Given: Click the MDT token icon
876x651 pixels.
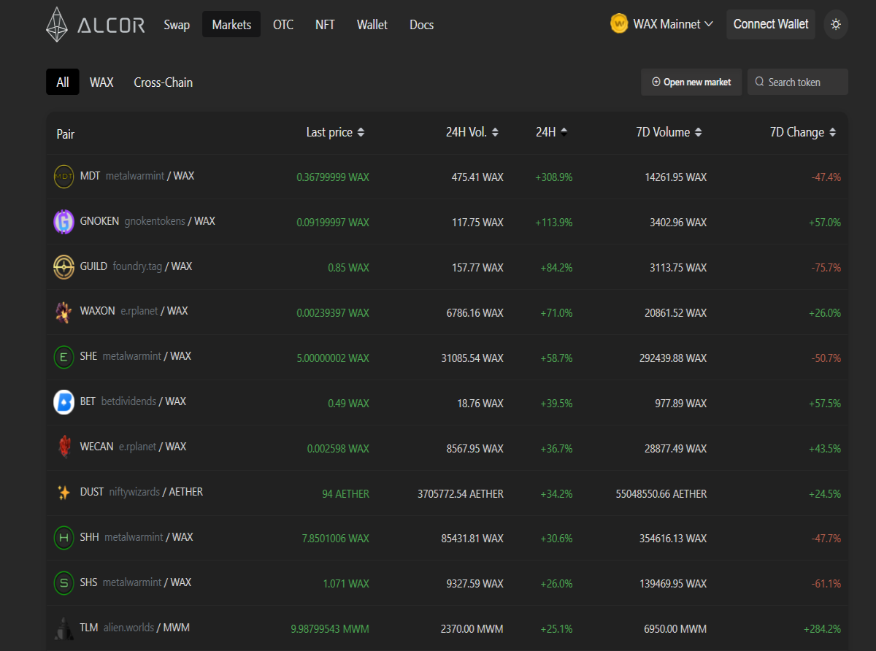Looking at the screenshot, I should point(64,177).
